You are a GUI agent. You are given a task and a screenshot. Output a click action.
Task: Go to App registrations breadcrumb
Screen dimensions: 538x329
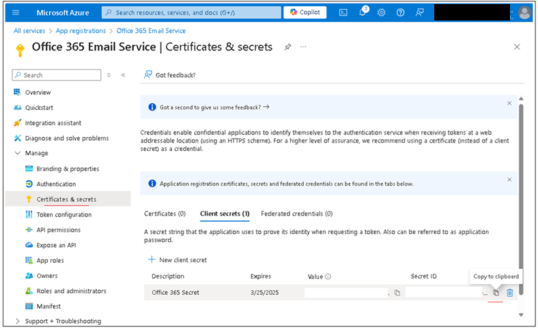pyautogui.click(x=81, y=31)
